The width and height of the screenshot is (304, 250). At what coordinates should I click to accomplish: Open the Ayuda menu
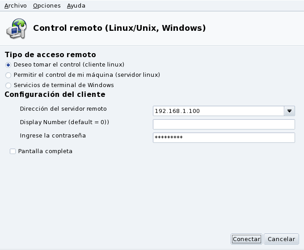76,6
